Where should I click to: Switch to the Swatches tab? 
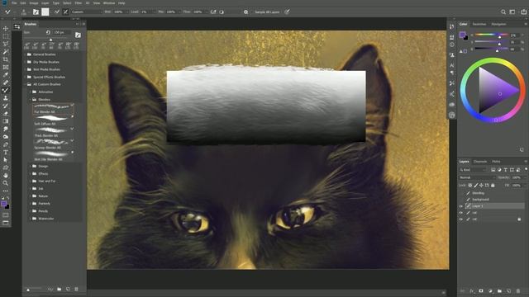(x=479, y=24)
